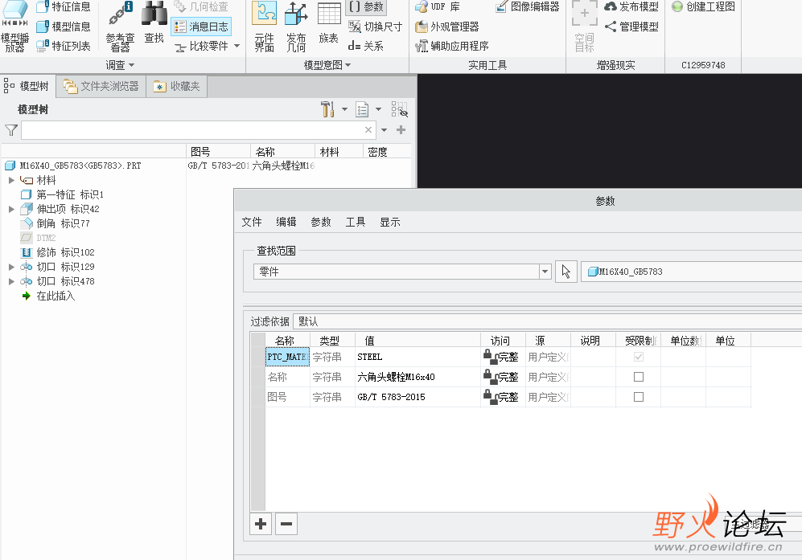The height and width of the screenshot is (560, 802).
Task: Expand 切口 标识478 node
Action: click(11, 281)
